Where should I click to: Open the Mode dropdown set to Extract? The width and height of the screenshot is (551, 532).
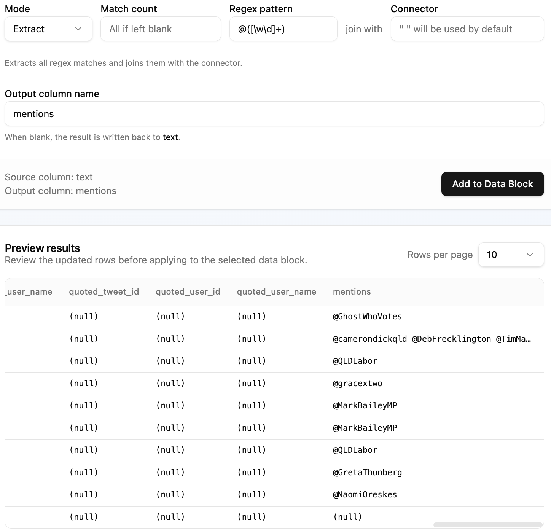tap(48, 29)
